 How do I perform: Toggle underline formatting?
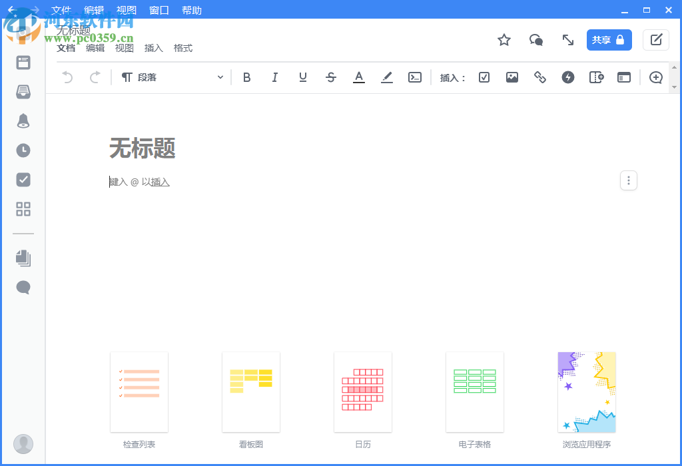coord(302,77)
